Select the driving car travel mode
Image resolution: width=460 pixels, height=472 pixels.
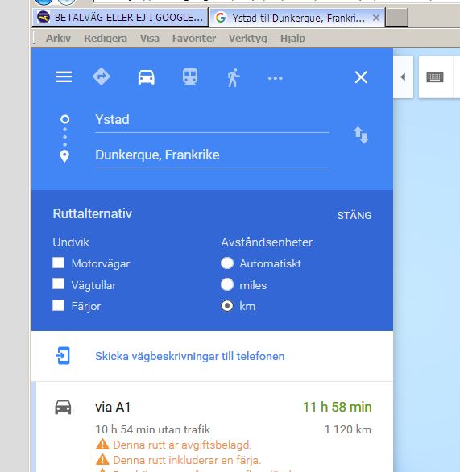pos(147,77)
